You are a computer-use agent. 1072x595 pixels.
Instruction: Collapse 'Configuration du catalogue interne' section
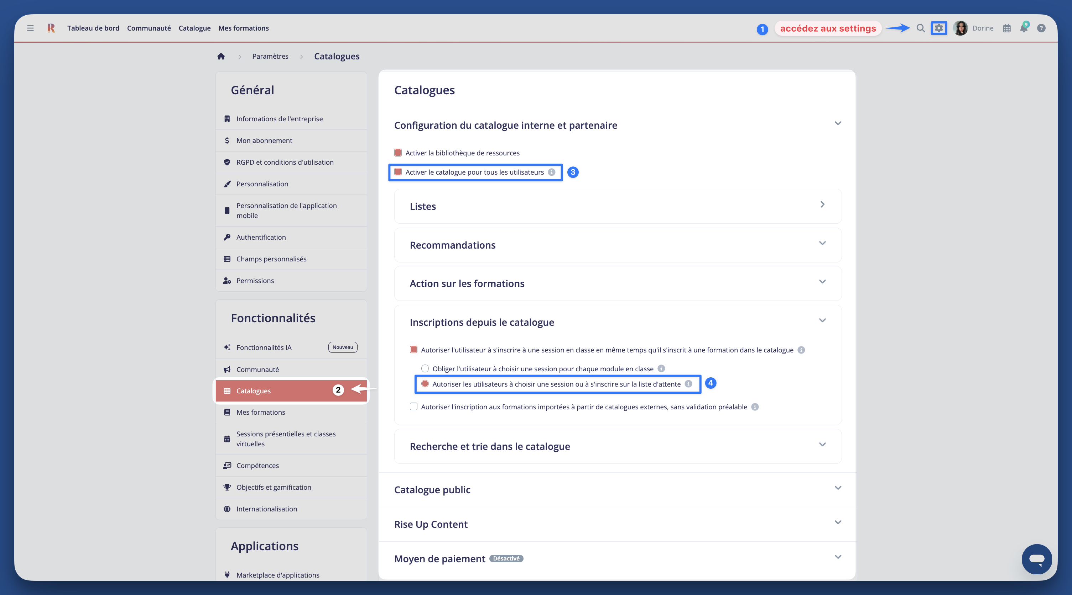(838, 123)
